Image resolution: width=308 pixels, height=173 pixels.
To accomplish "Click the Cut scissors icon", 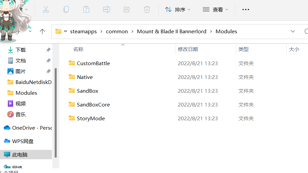I will tap(46, 9).
